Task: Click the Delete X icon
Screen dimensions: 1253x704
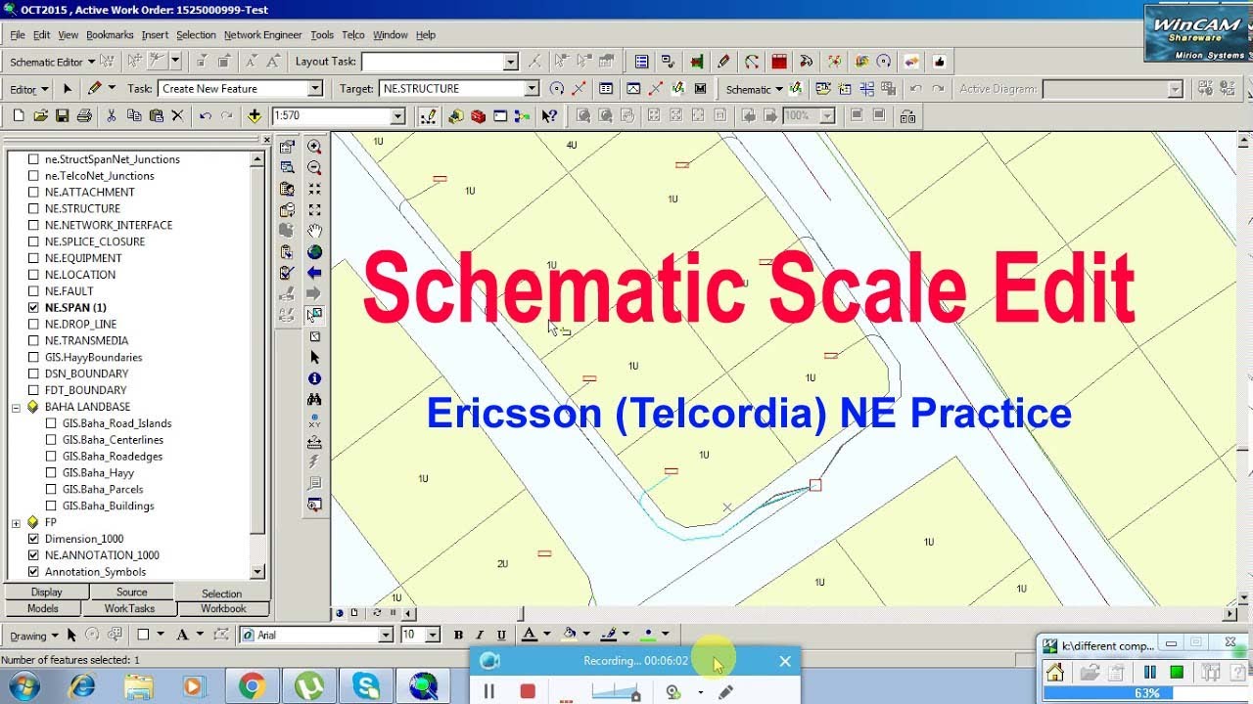Action: tap(177, 115)
